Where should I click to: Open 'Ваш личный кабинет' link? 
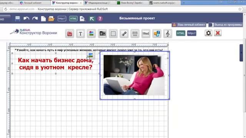189,25
